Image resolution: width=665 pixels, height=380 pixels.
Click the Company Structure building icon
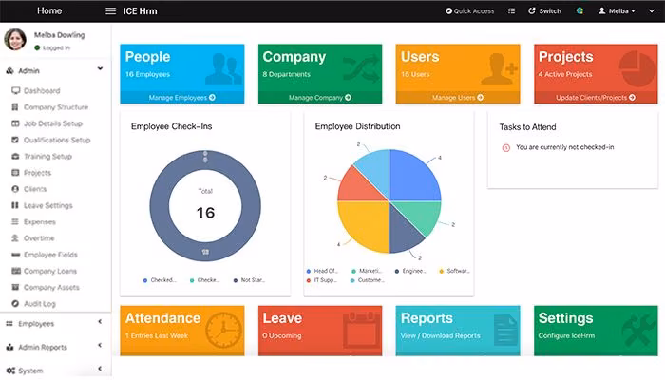pyautogui.click(x=15, y=106)
